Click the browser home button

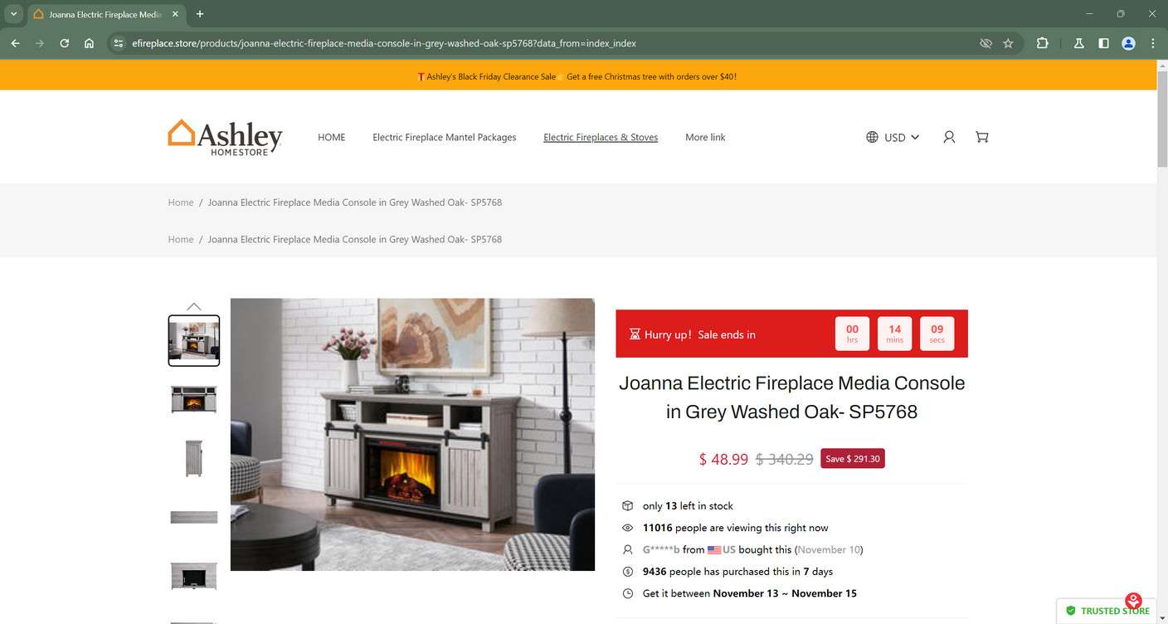click(88, 43)
